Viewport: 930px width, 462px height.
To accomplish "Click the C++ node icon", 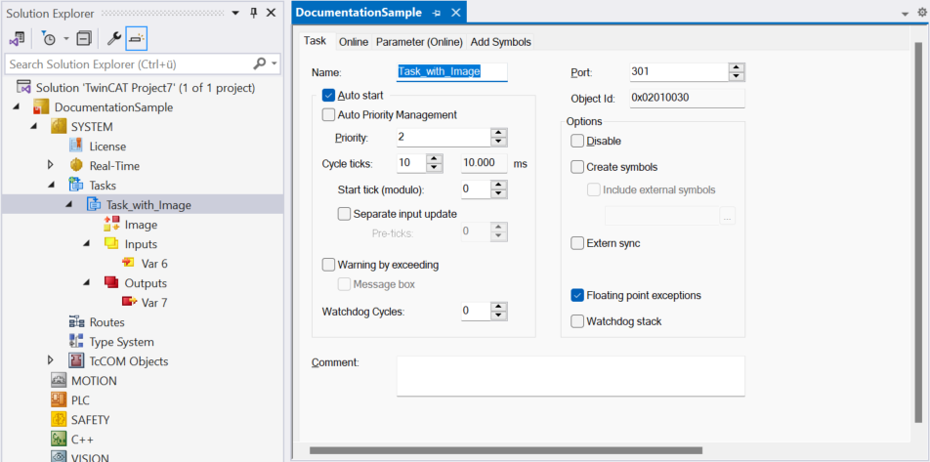I will pos(59,440).
